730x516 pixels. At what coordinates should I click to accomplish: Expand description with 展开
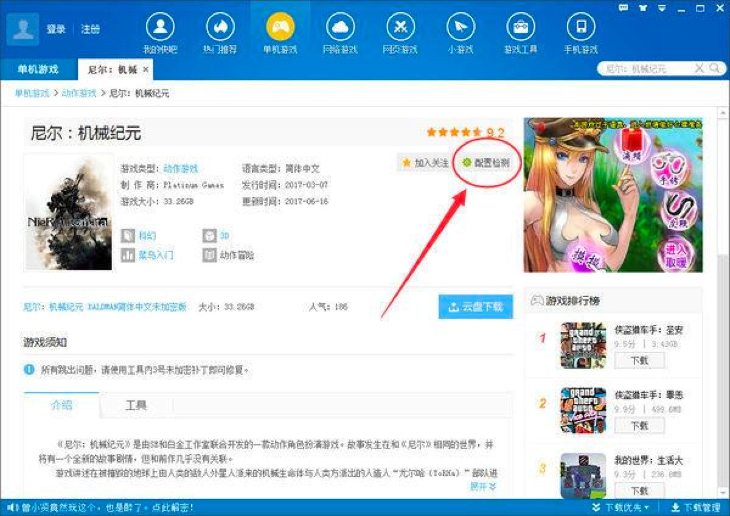(x=483, y=486)
